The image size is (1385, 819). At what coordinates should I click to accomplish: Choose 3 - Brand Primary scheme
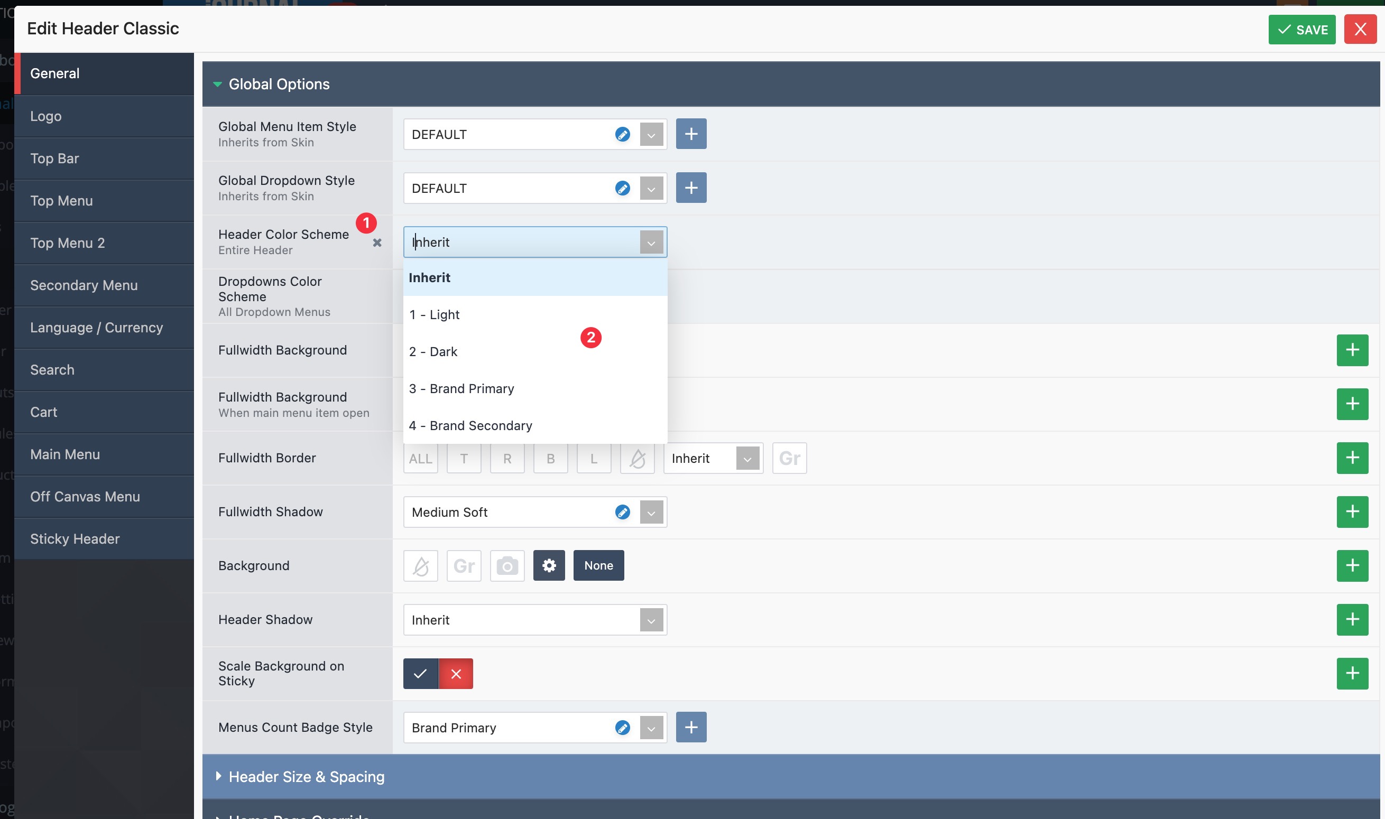535,388
